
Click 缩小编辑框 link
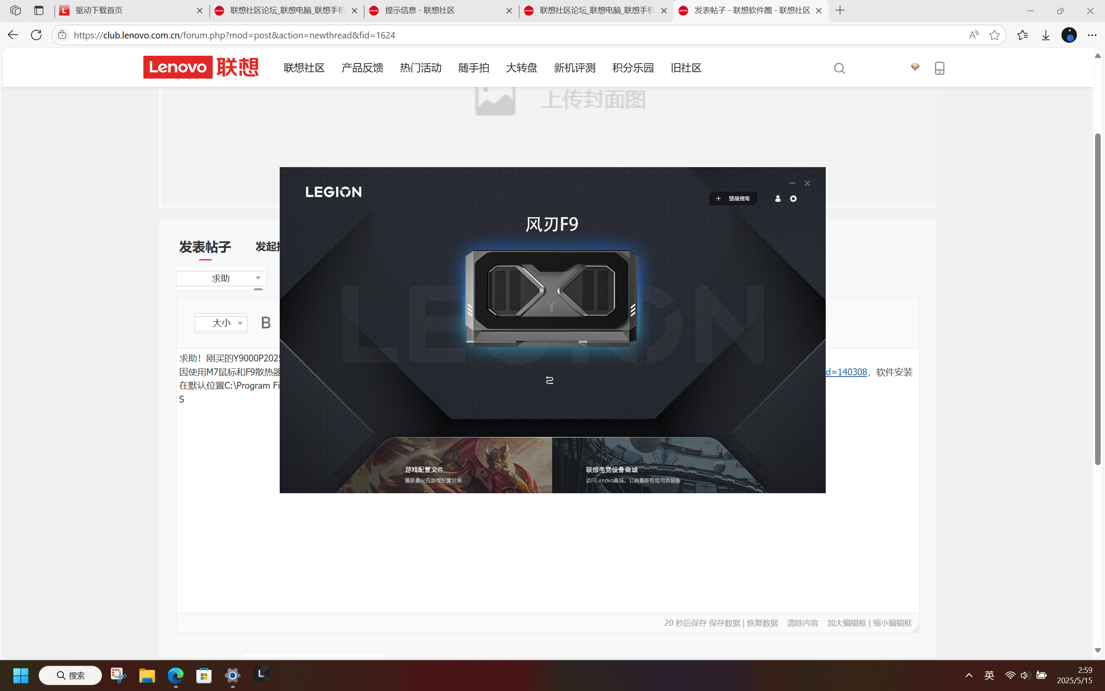[892, 623]
